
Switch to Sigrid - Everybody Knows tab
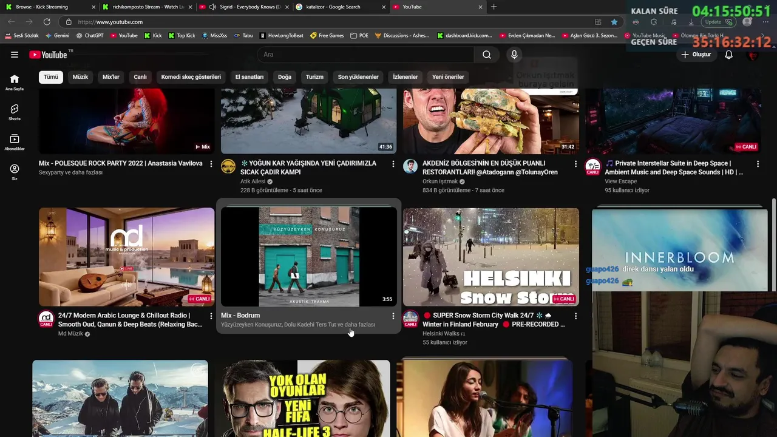click(x=243, y=7)
